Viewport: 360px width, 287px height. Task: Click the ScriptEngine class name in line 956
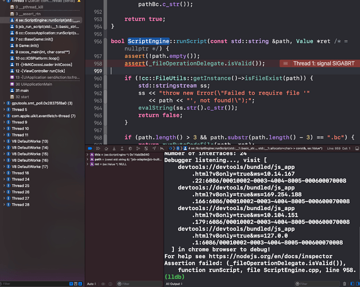coord(148,41)
